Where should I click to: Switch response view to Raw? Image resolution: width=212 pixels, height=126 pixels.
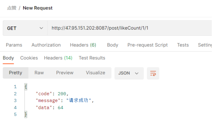click(39, 73)
